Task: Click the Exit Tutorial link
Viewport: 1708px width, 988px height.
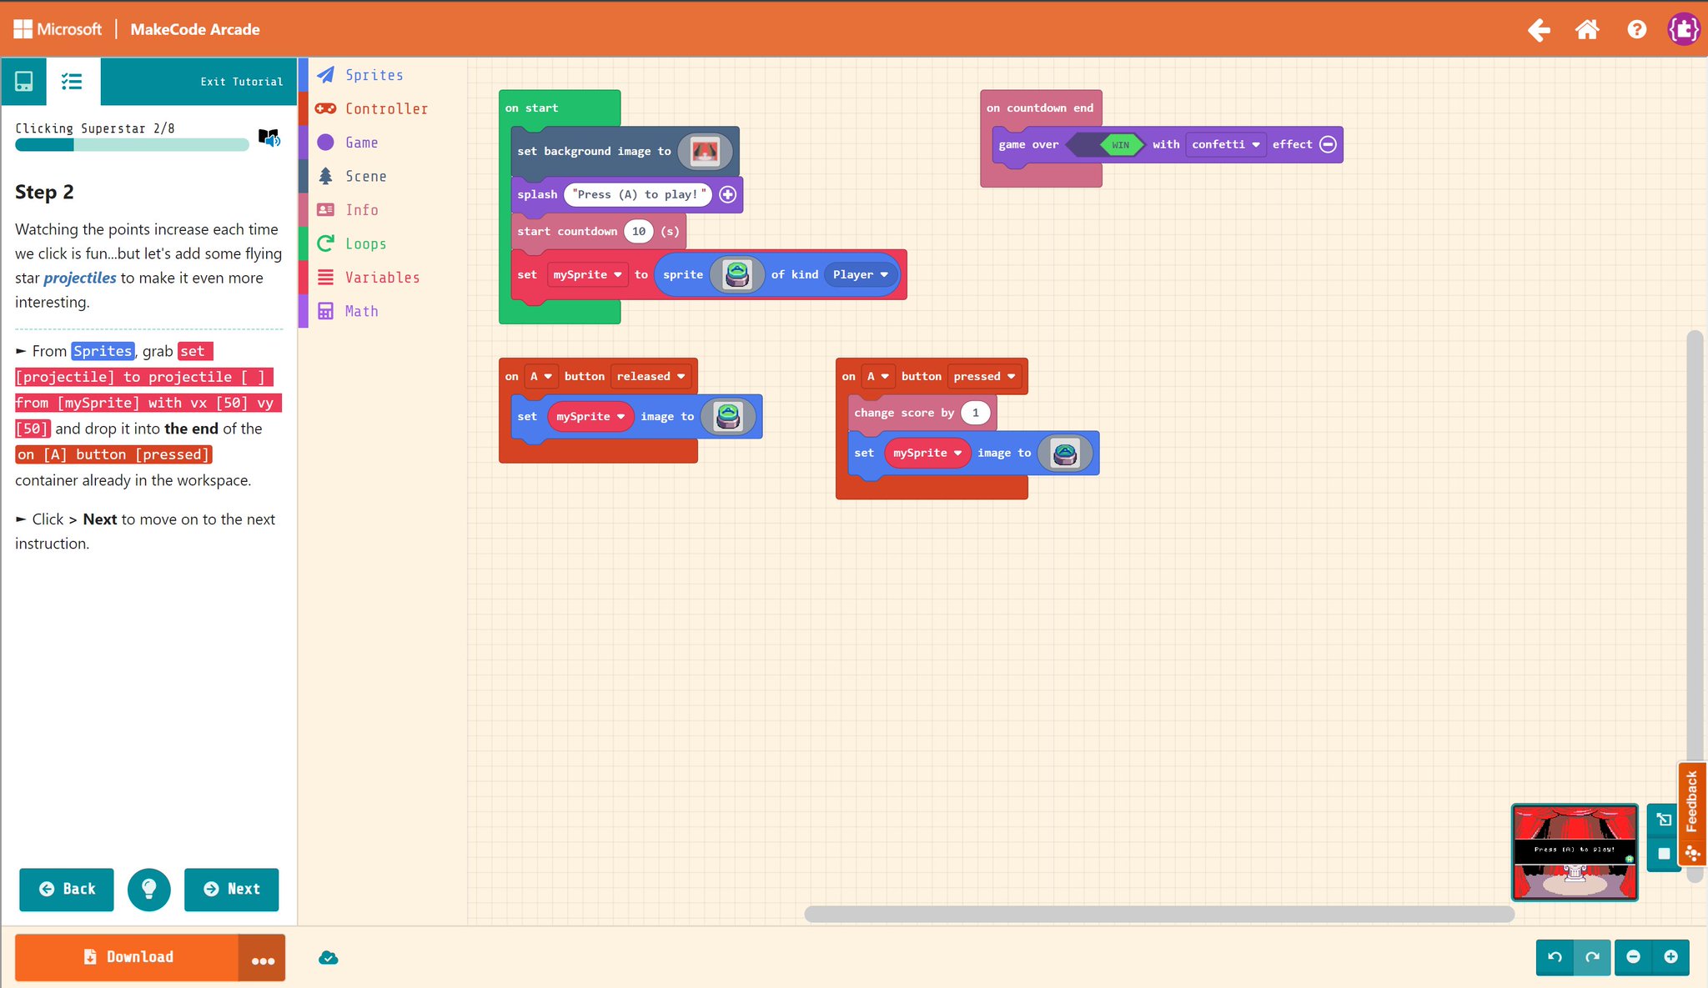Action: pos(241,82)
